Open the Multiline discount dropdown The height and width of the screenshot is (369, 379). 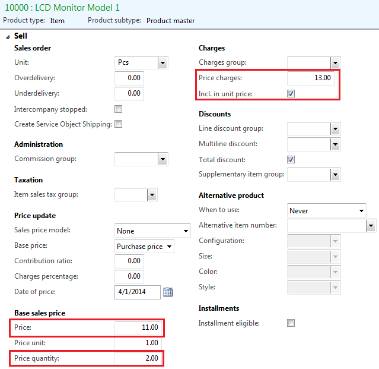click(336, 144)
